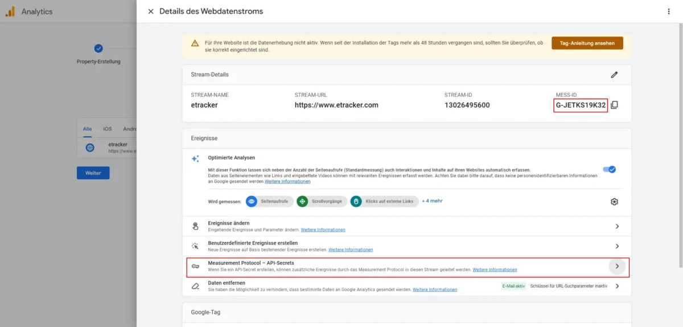Click the Daten entfernen eraser icon
Viewport: 683px width, 327px height.
[195, 286]
